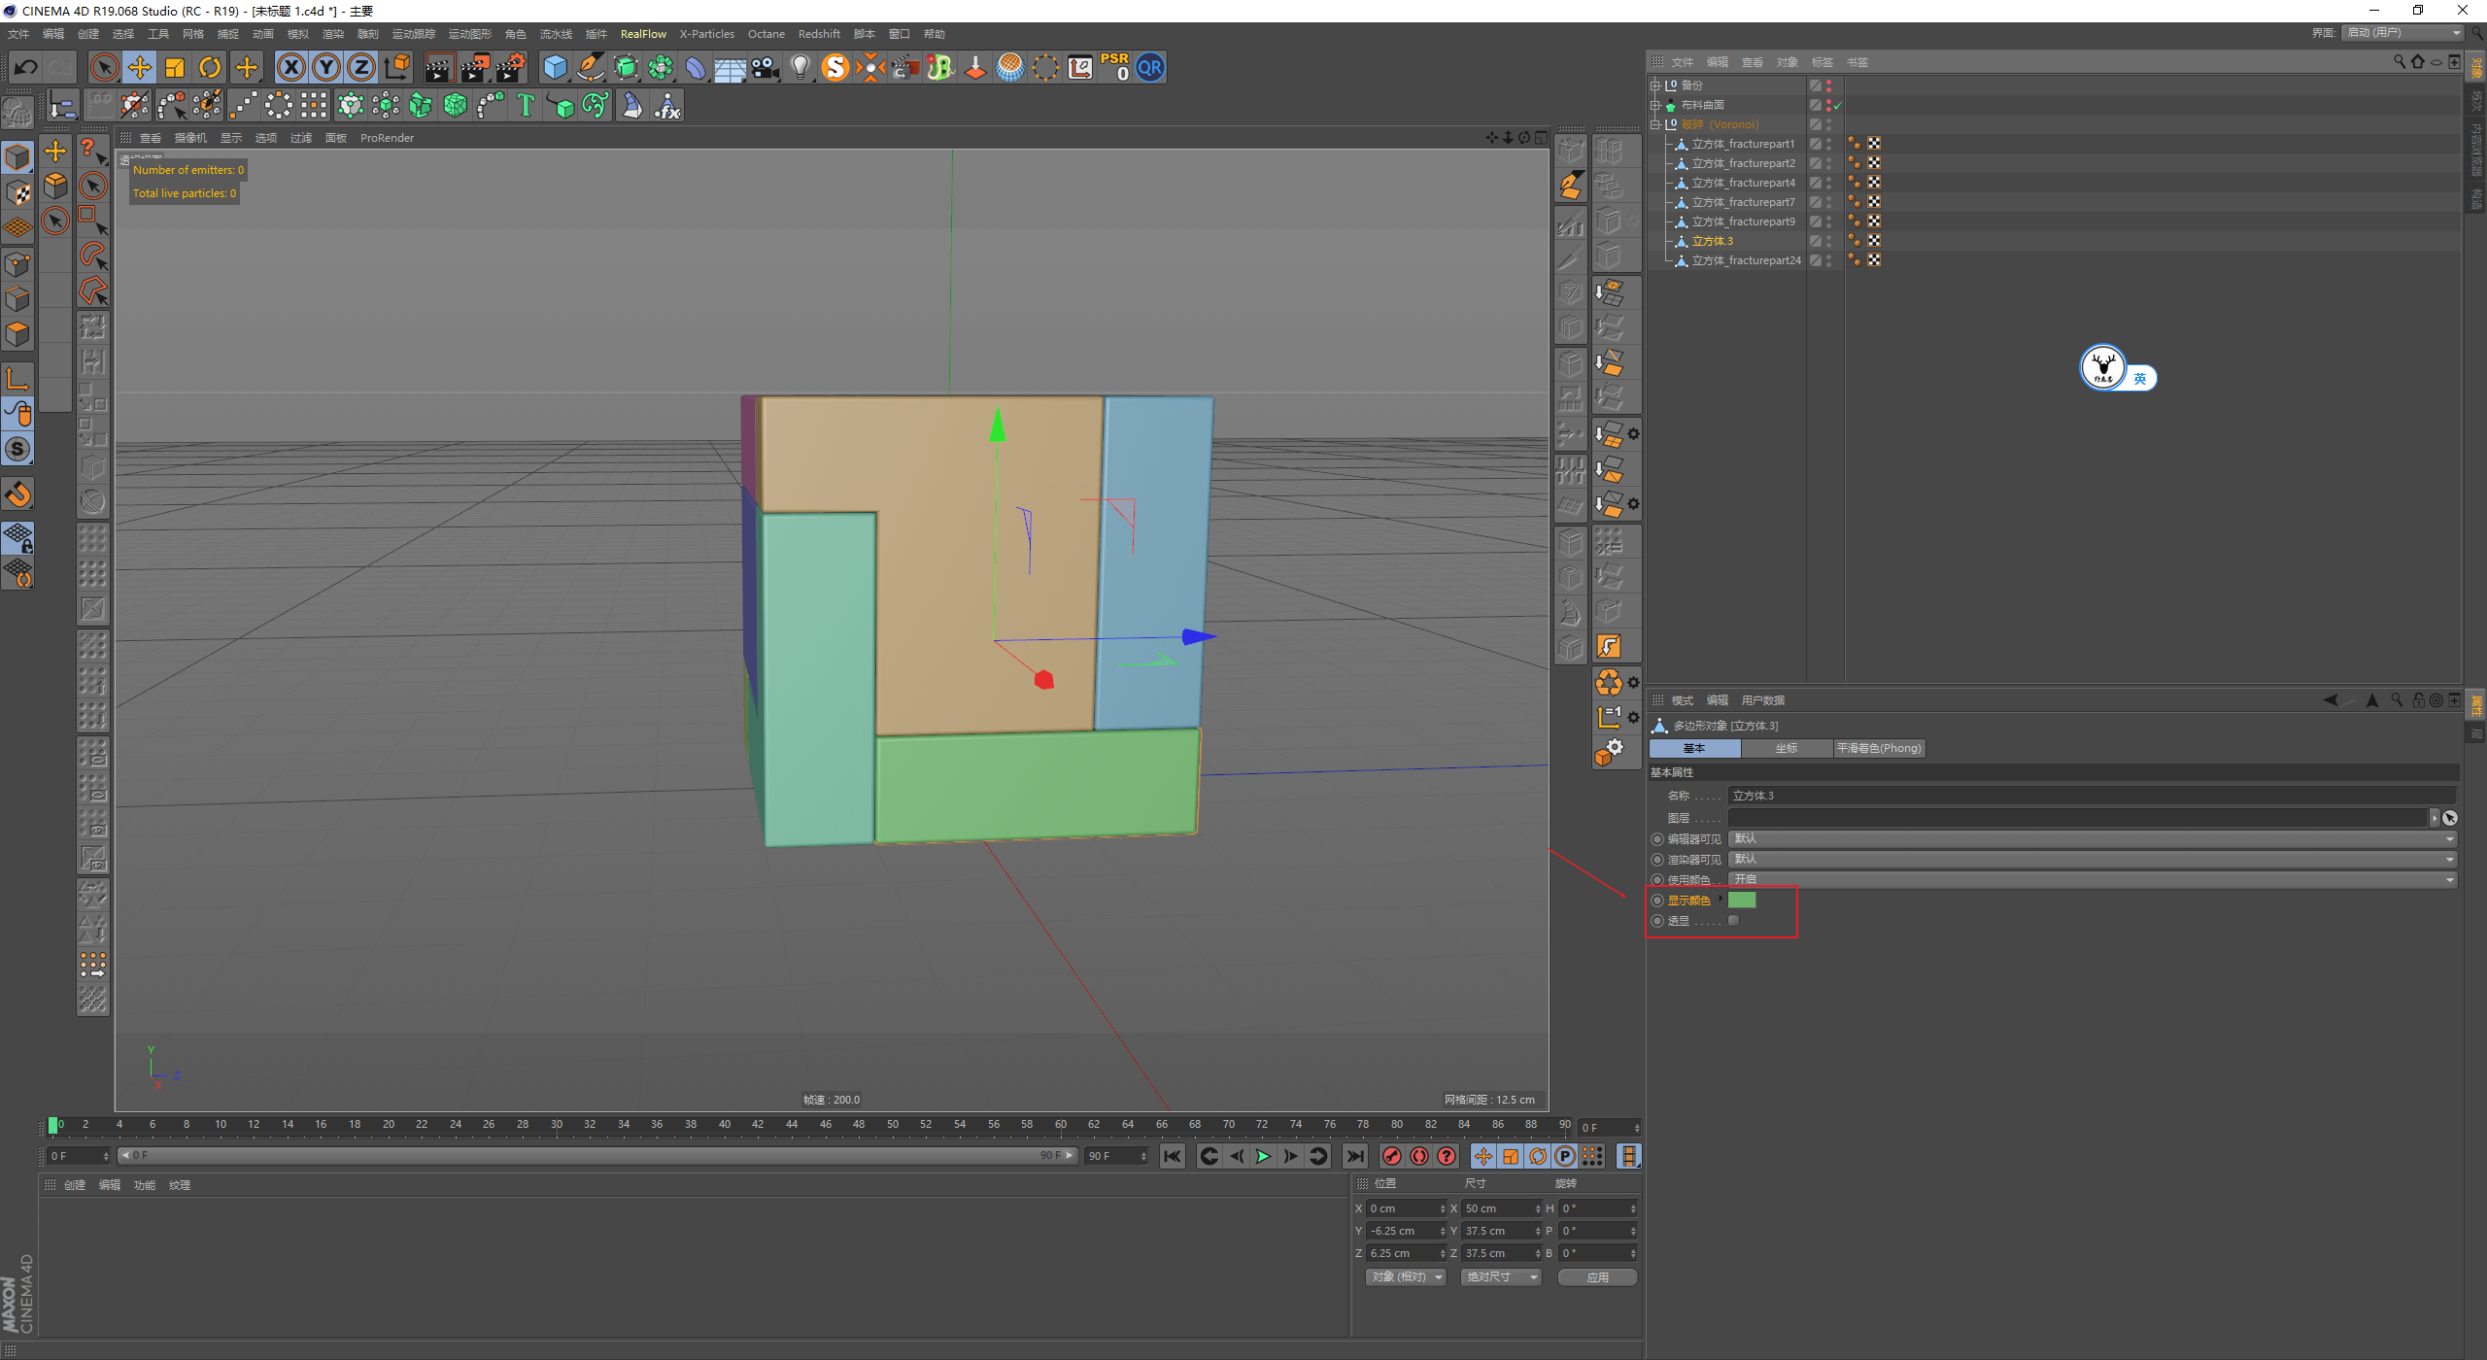Collapse the 破碎 (Voronoi) tree node
The image size is (2487, 1360).
click(x=1655, y=124)
